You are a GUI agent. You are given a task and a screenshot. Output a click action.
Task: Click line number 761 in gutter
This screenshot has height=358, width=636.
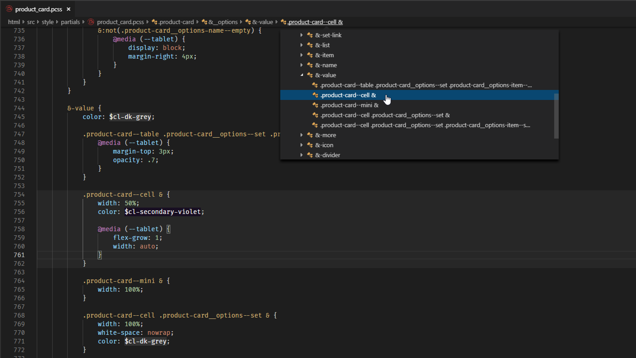[x=20, y=255]
